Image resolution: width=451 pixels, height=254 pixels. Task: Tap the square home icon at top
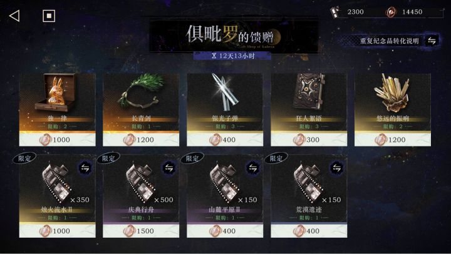coord(49,16)
